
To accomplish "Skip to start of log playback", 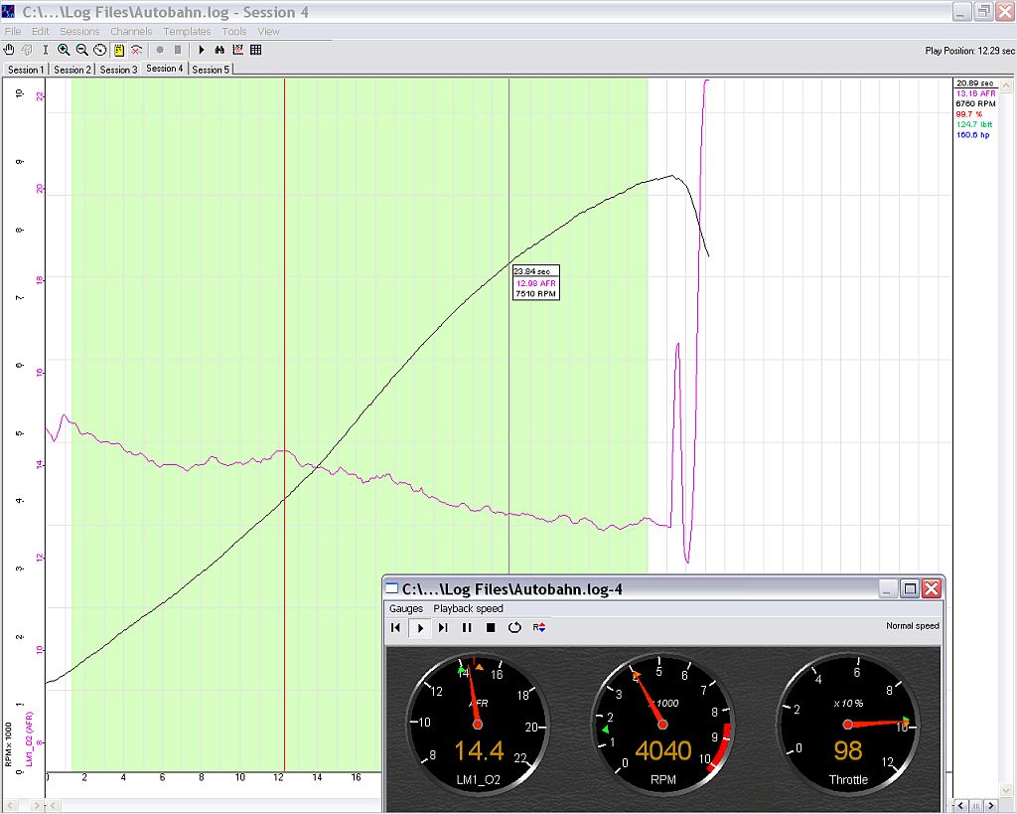I will click(x=395, y=627).
